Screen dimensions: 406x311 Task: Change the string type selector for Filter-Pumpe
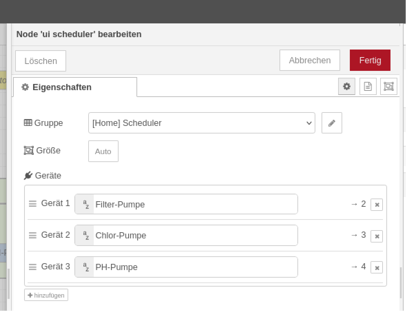(85, 204)
